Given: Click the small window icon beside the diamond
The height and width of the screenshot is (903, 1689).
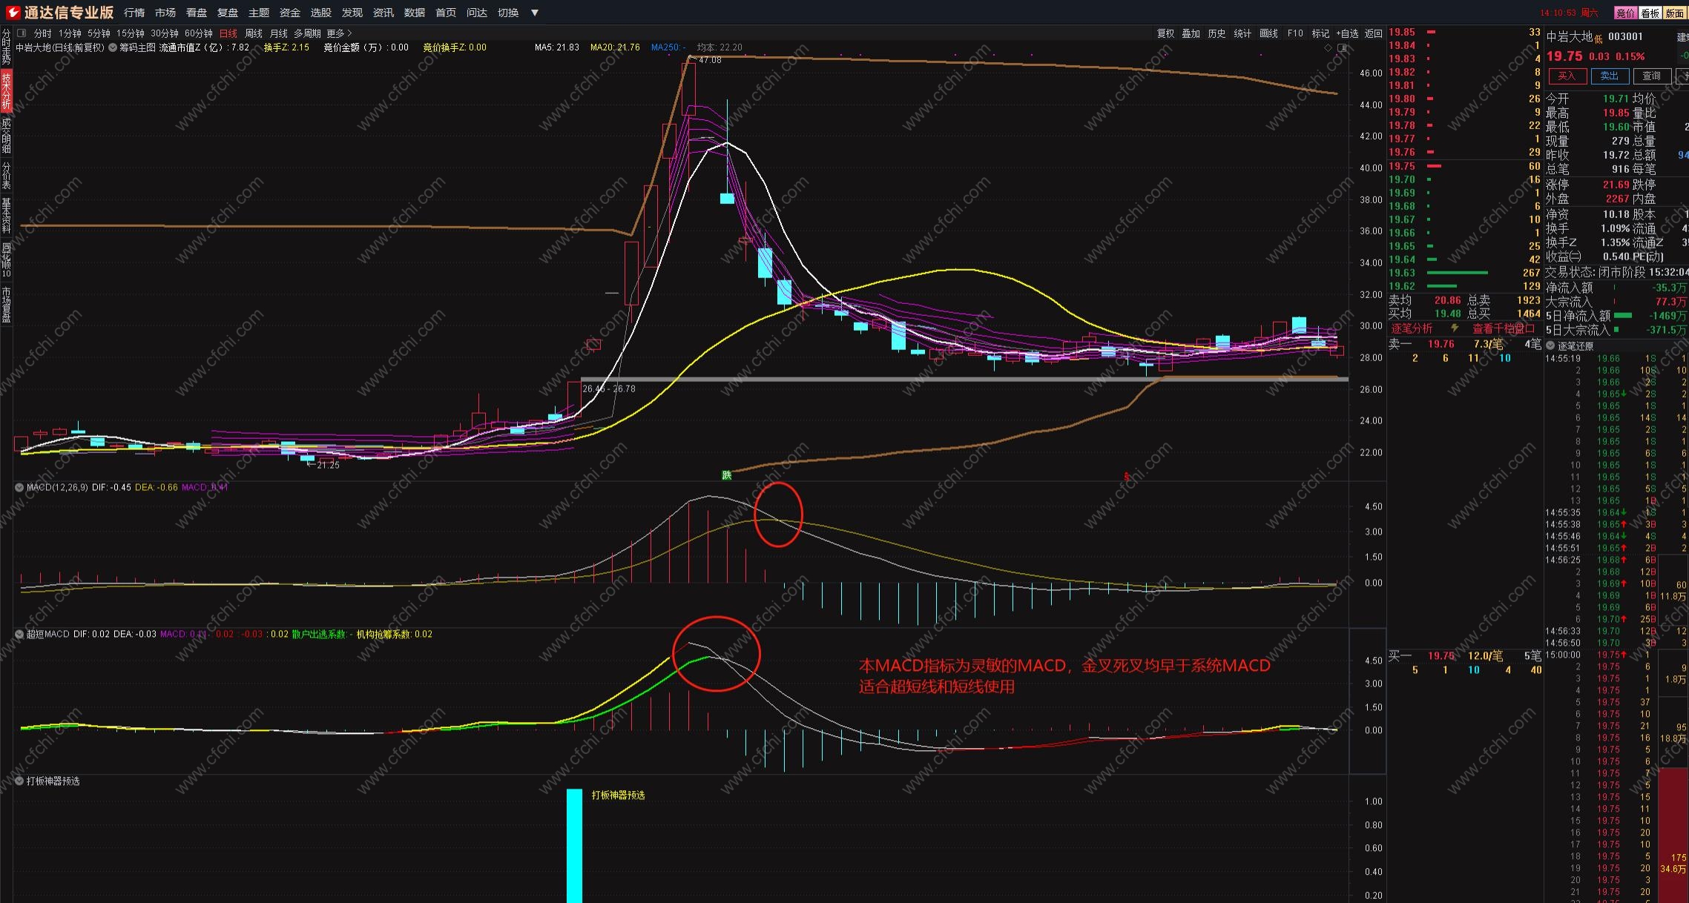Looking at the screenshot, I should pyautogui.click(x=1341, y=47).
